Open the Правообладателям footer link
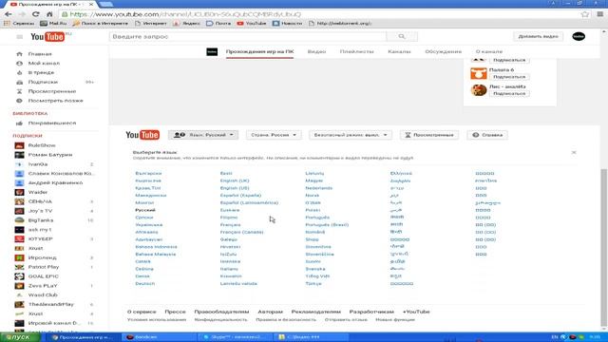This screenshot has height=342, width=608. click(221, 312)
